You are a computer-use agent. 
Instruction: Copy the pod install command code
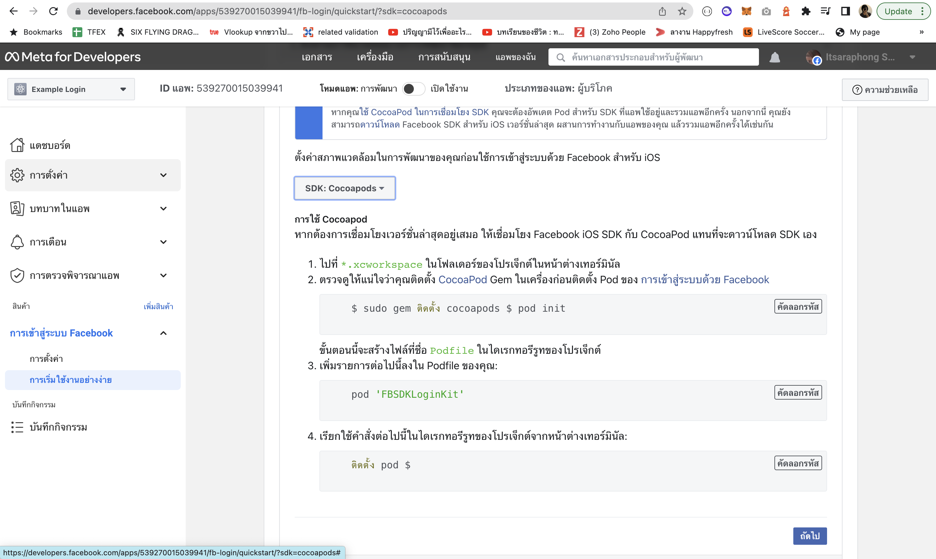798,463
